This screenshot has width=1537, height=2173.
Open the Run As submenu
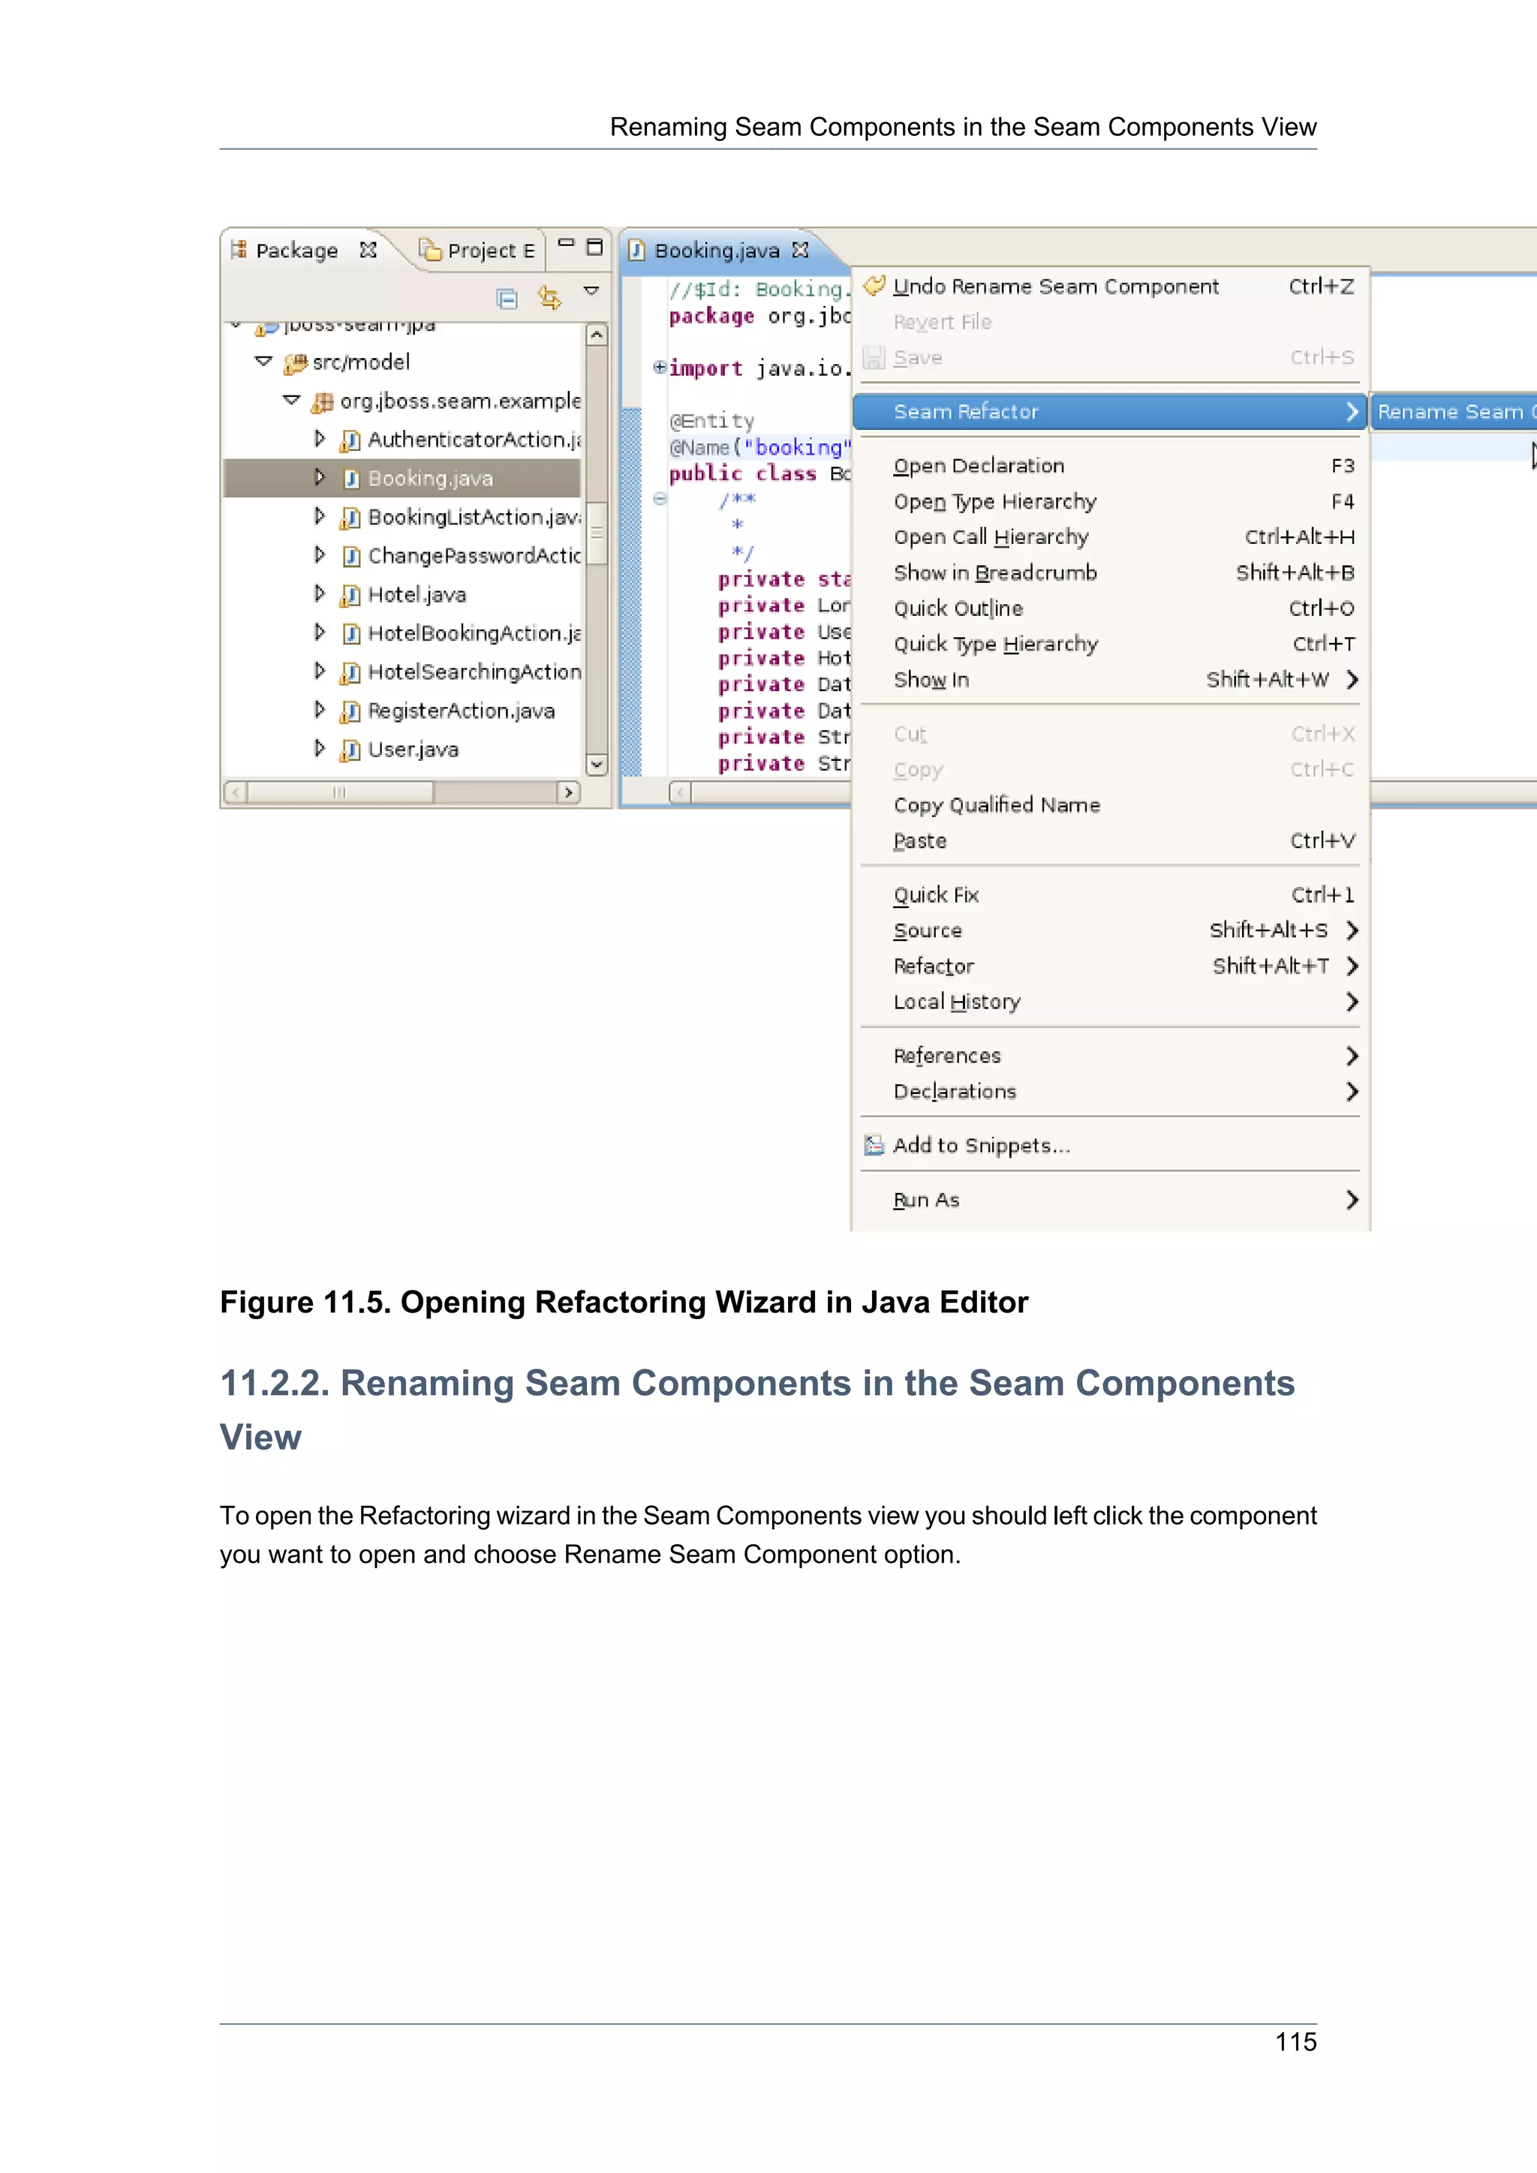[1110, 1200]
